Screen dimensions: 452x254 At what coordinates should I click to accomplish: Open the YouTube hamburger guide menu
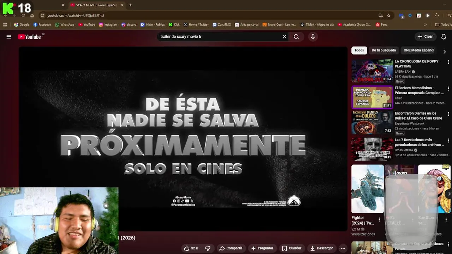(x=9, y=37)
